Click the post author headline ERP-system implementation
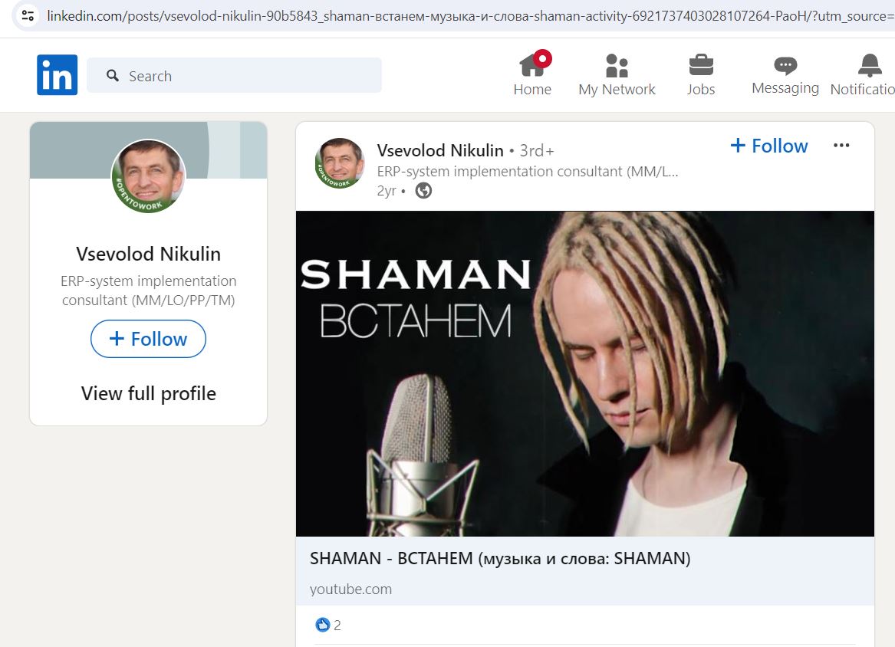Image resolution: width=895 pixels, height=647 pixels. tap(528, 172)
